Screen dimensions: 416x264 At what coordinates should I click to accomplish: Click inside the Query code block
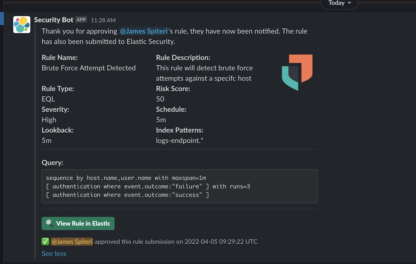pyautogui.click(x=179, y=186)
